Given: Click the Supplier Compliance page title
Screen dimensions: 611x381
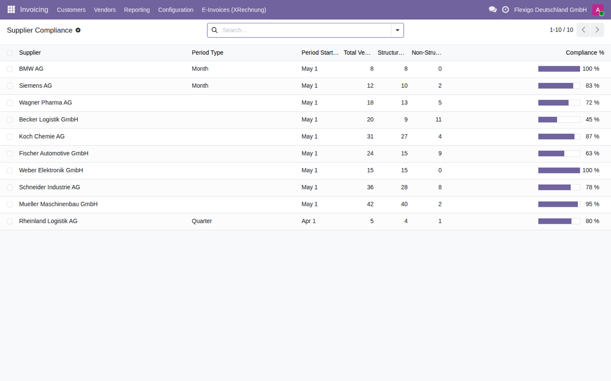Looking at the screenshot, I should (40, 30).
